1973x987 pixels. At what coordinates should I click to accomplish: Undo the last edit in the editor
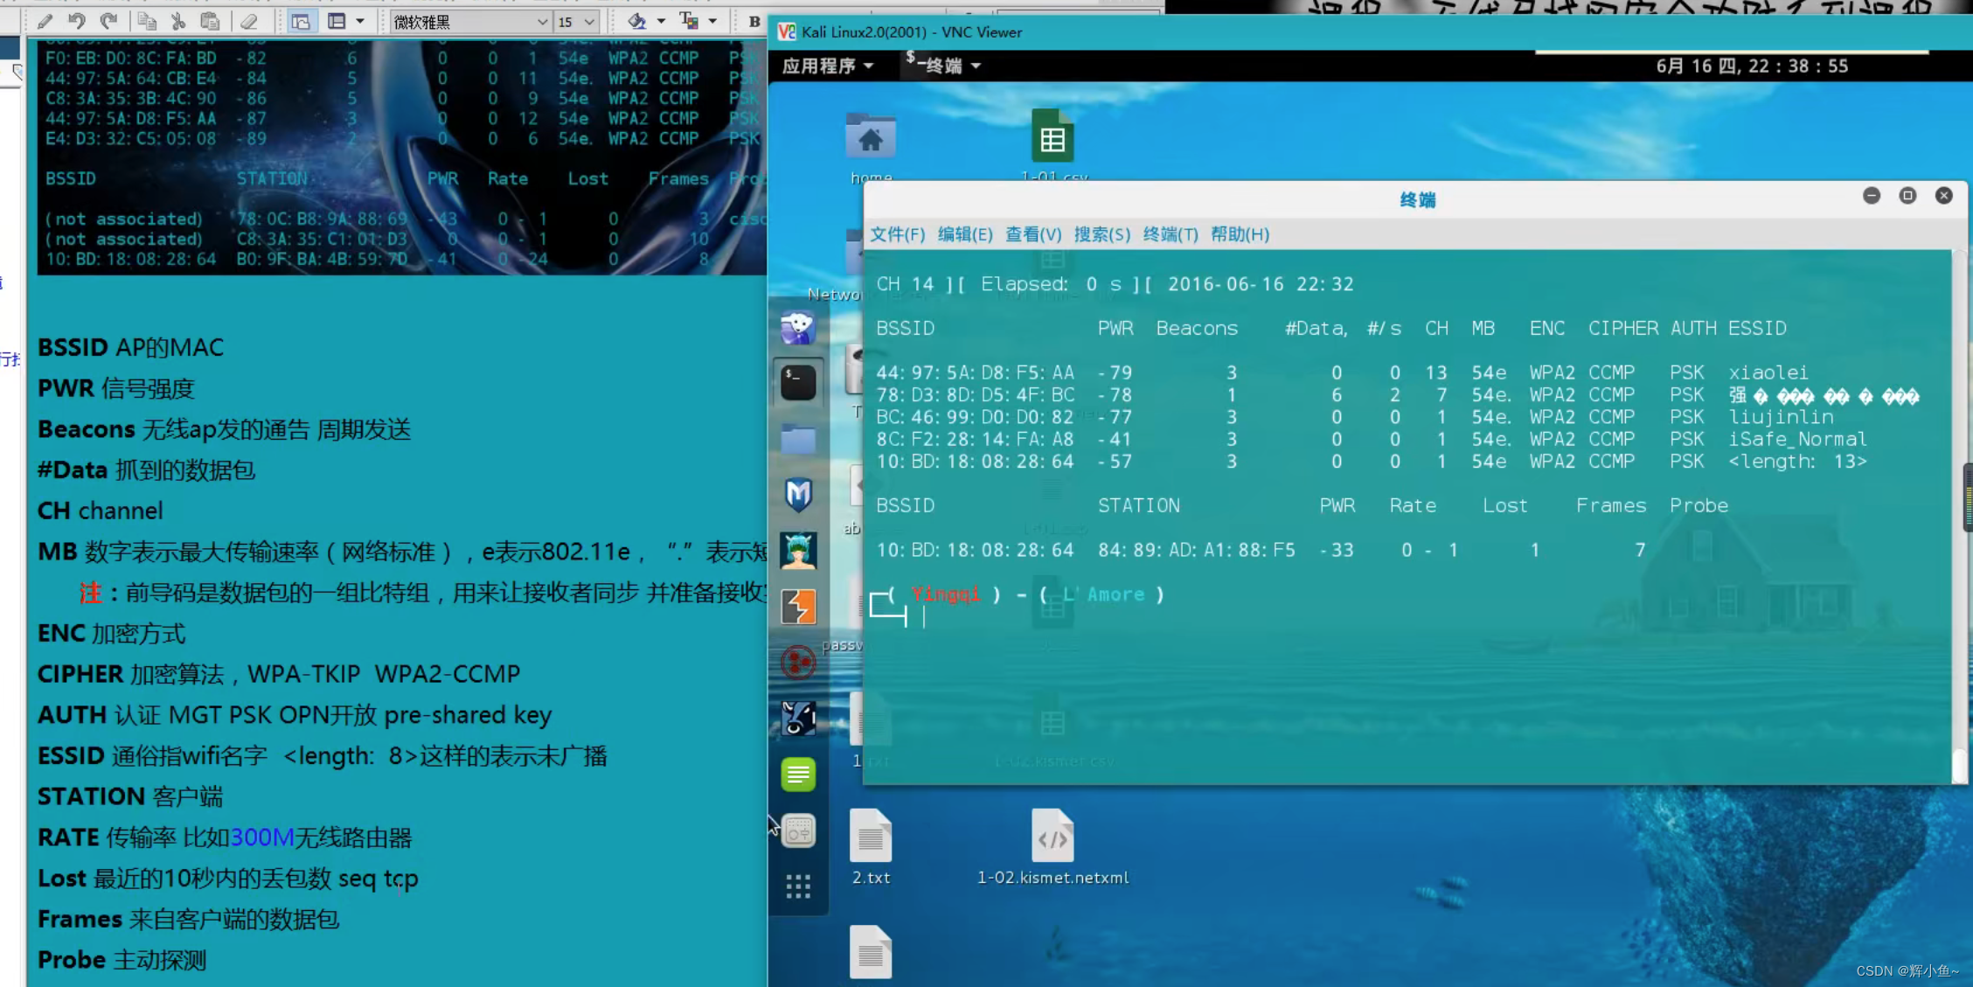pyautogui.click(x=77, y=21)
